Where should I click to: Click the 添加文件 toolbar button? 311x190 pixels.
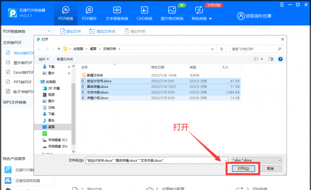71,31
